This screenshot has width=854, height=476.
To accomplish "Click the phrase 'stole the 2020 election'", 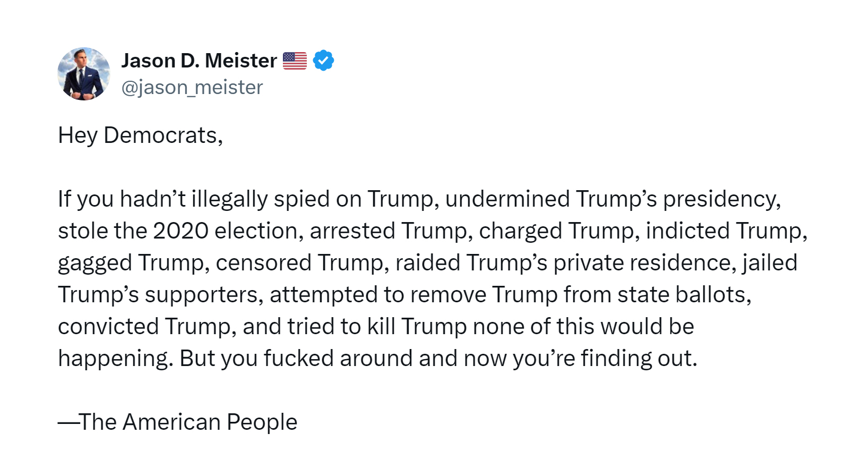I will click(178, 231).
